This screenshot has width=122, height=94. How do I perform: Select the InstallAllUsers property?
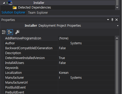pos(31,63)
